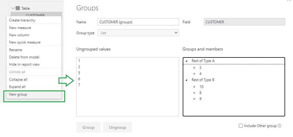Select member 8 in Type B

(x=201, y=93)
